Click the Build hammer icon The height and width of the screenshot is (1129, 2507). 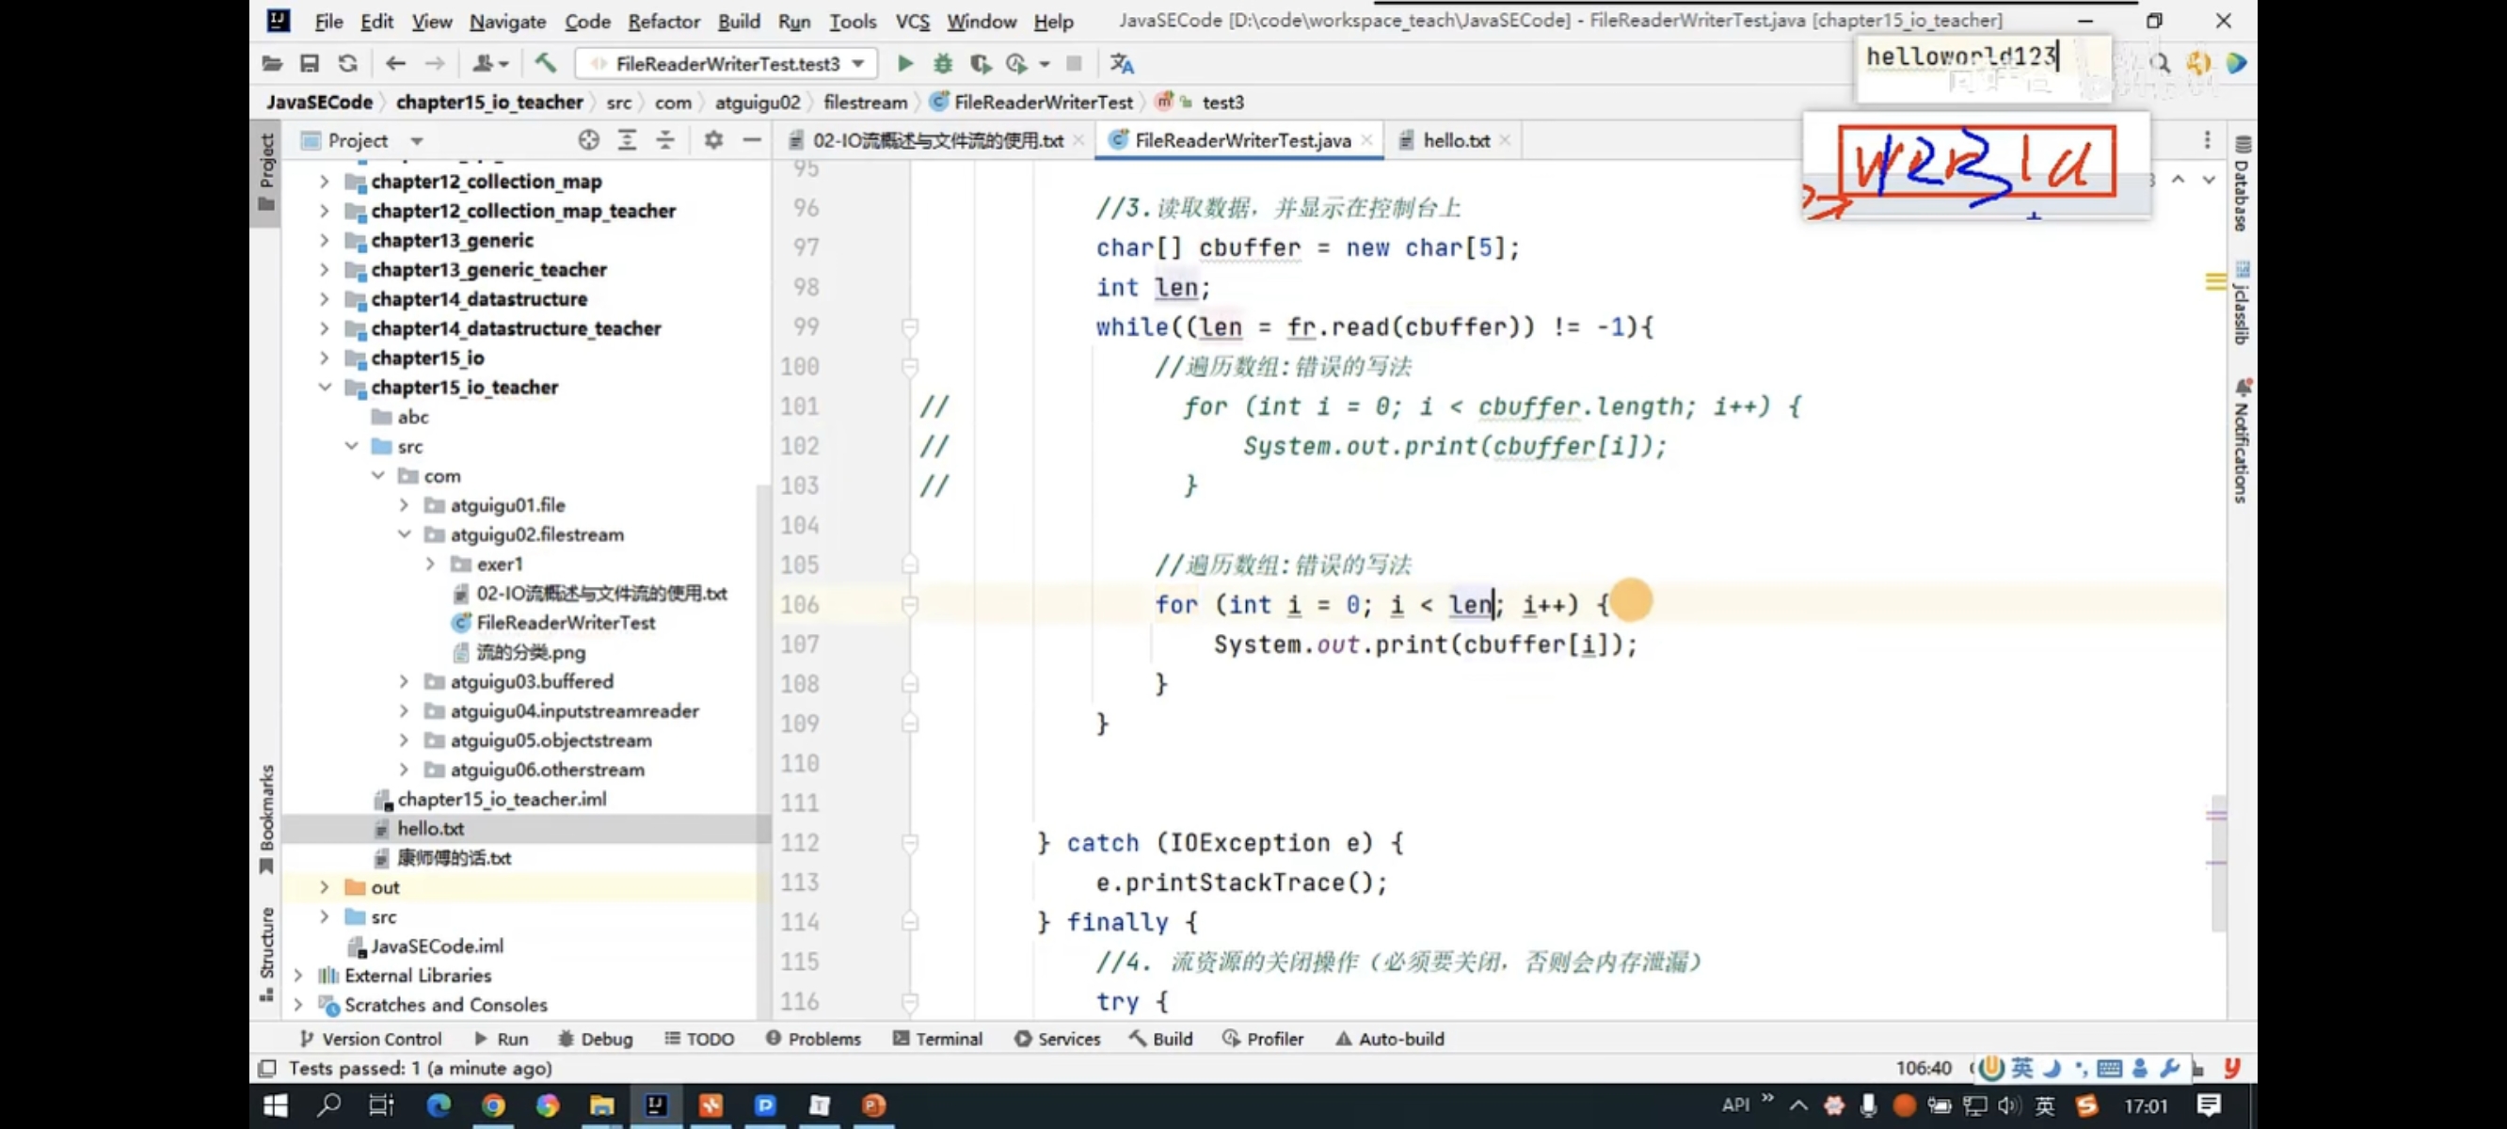[545, 63]
